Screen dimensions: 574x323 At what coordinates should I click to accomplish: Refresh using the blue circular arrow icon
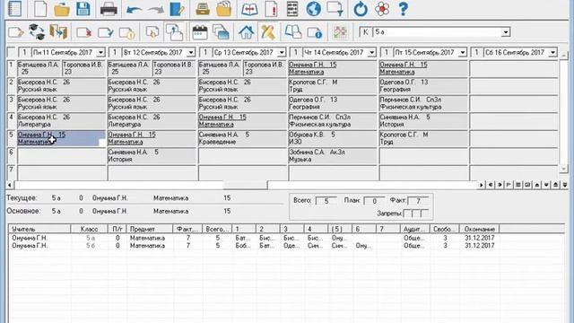pyautogui.click(x=361, y=9)
